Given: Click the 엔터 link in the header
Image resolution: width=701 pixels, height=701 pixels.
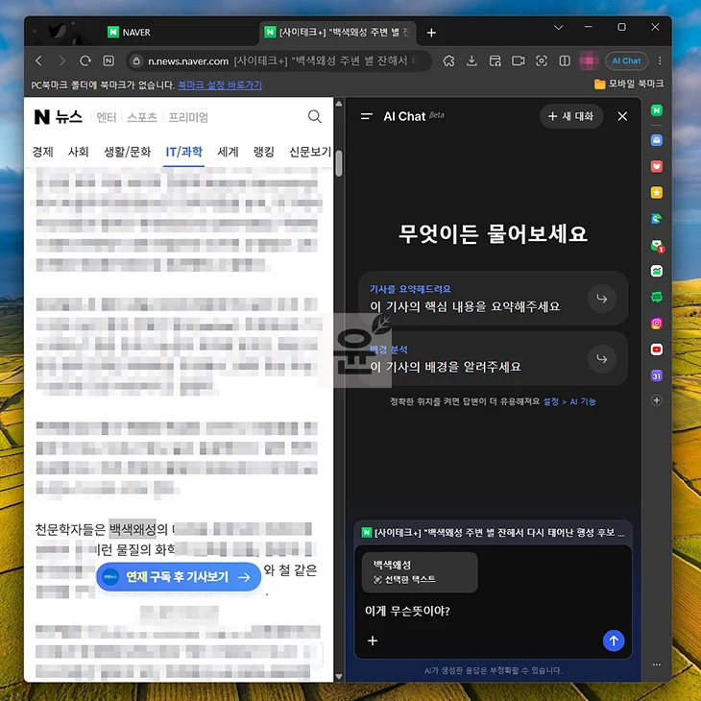Looking at the screenshot, I should pos(107,117).
